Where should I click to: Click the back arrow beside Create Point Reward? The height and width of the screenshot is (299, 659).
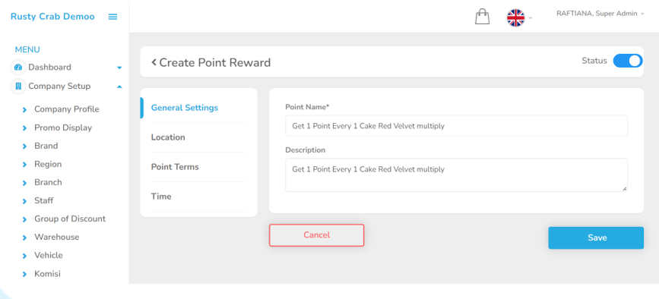(x=154, y=62)
